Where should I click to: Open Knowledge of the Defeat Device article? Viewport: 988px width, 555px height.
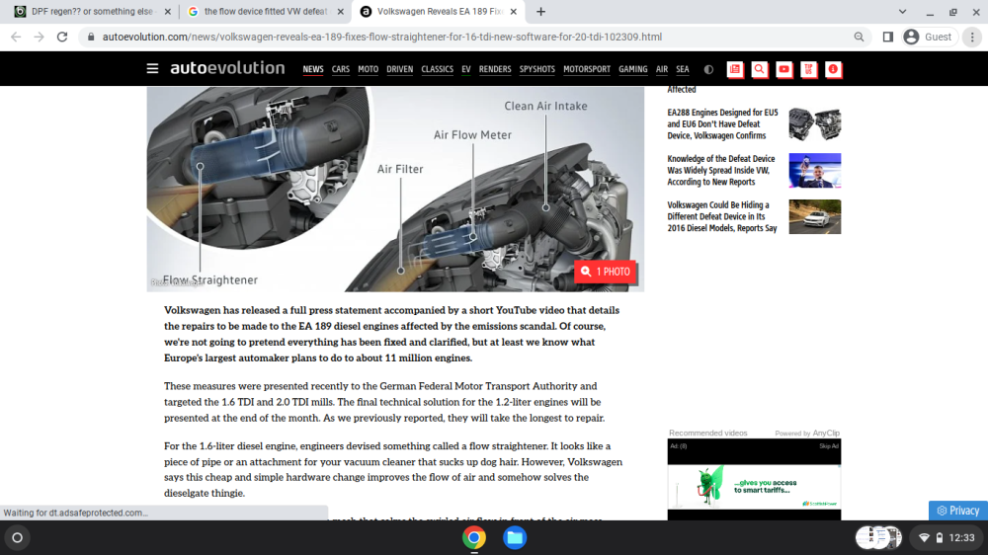click(x=721, y=170)
